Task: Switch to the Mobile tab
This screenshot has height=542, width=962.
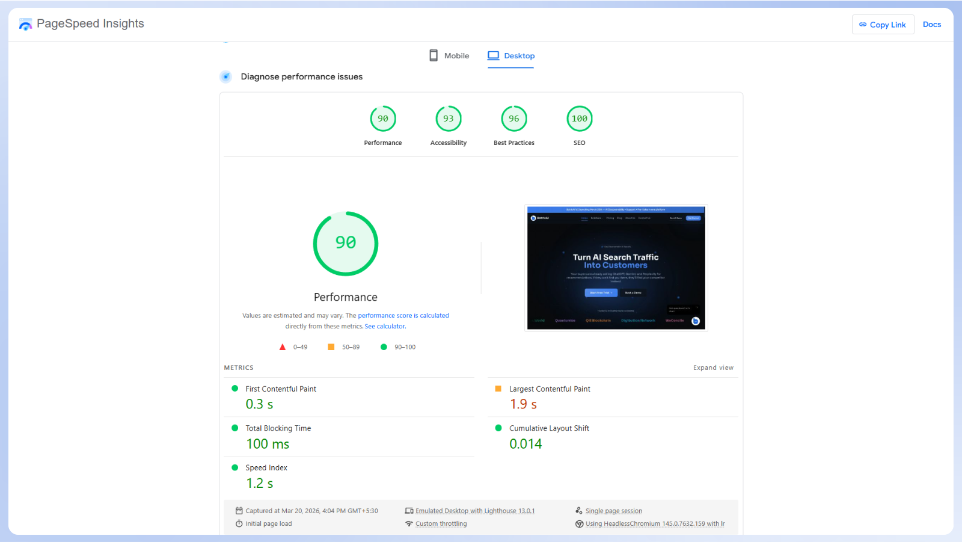Action: [449, 56]
